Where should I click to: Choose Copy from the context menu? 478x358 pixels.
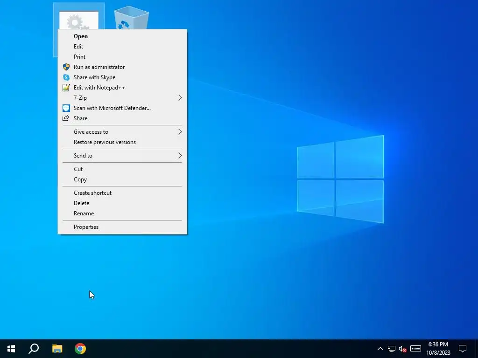(x=122, y=179)
